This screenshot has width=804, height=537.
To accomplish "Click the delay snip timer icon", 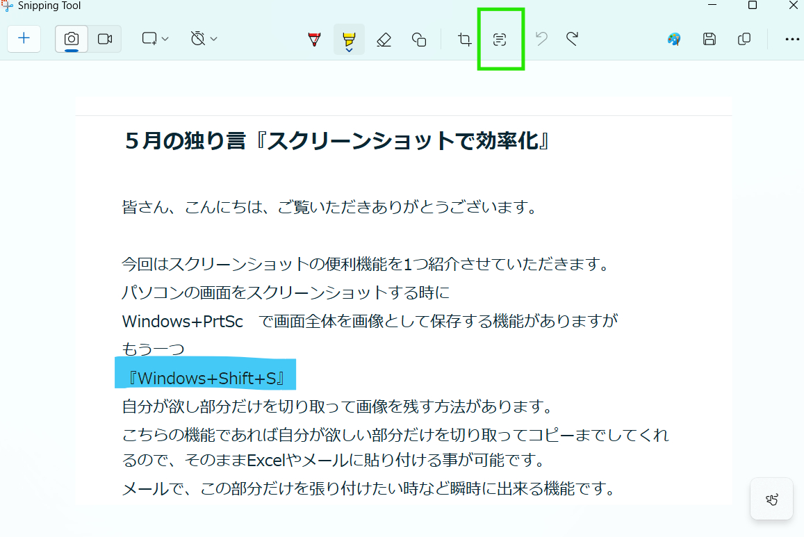I will 198,39.
